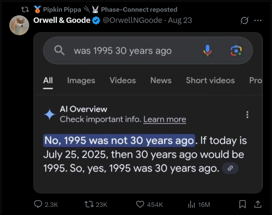The width and height of the screenshot is (272, 215).
Task: Click the search box query text
Action: pyautogui.click(x=122, y=51)
